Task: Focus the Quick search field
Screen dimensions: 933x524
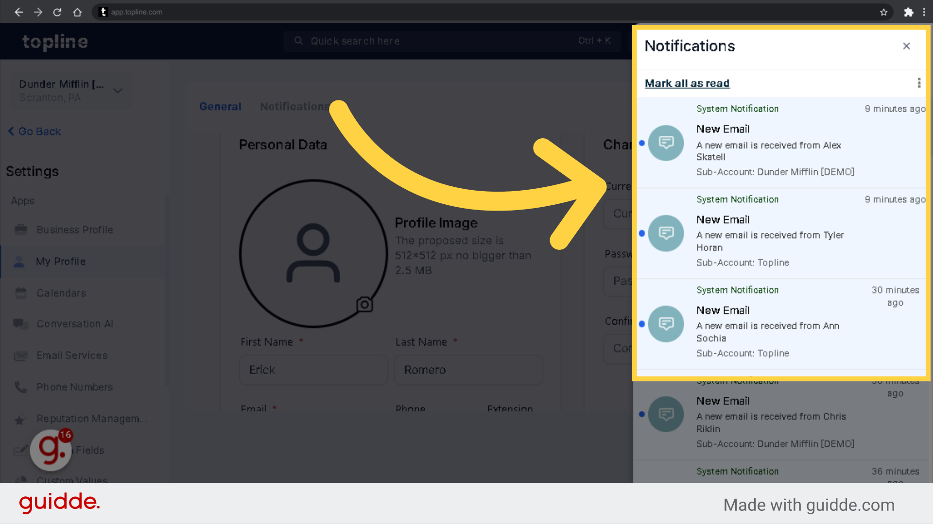Action: pos(452,41)
